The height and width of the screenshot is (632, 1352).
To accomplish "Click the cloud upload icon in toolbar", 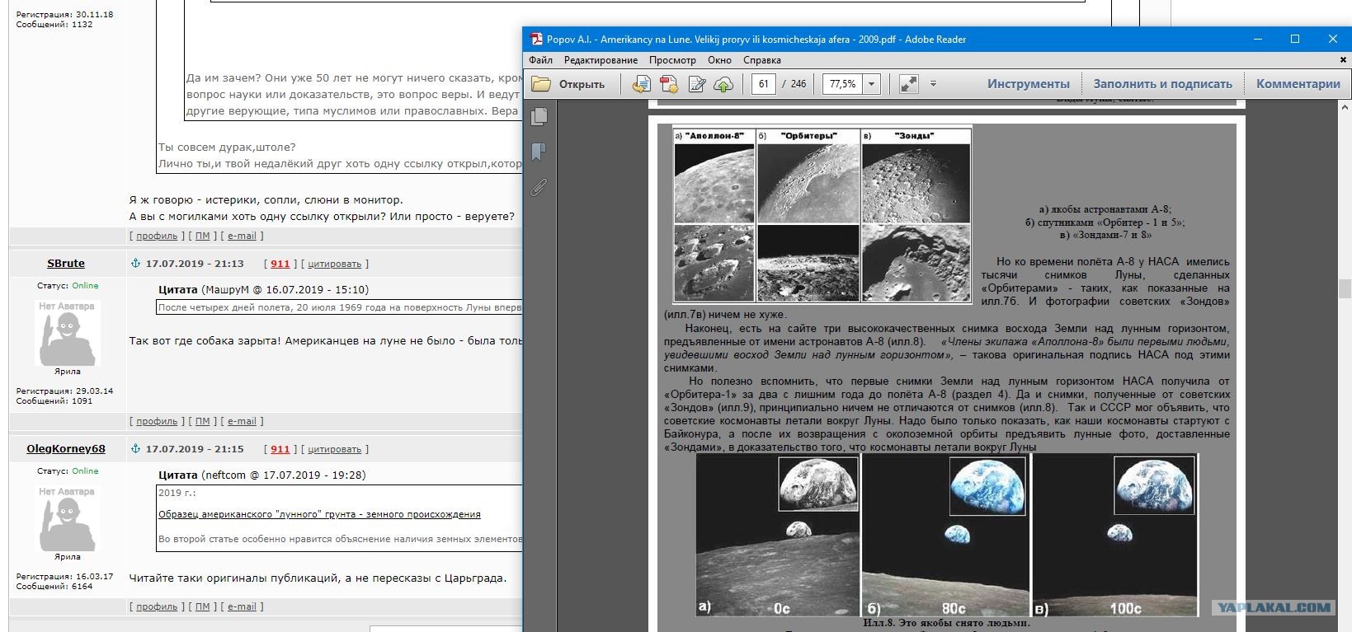I will click(x=723, y=83).
